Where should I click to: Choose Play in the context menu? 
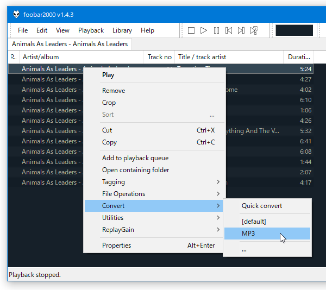[154, 75]
